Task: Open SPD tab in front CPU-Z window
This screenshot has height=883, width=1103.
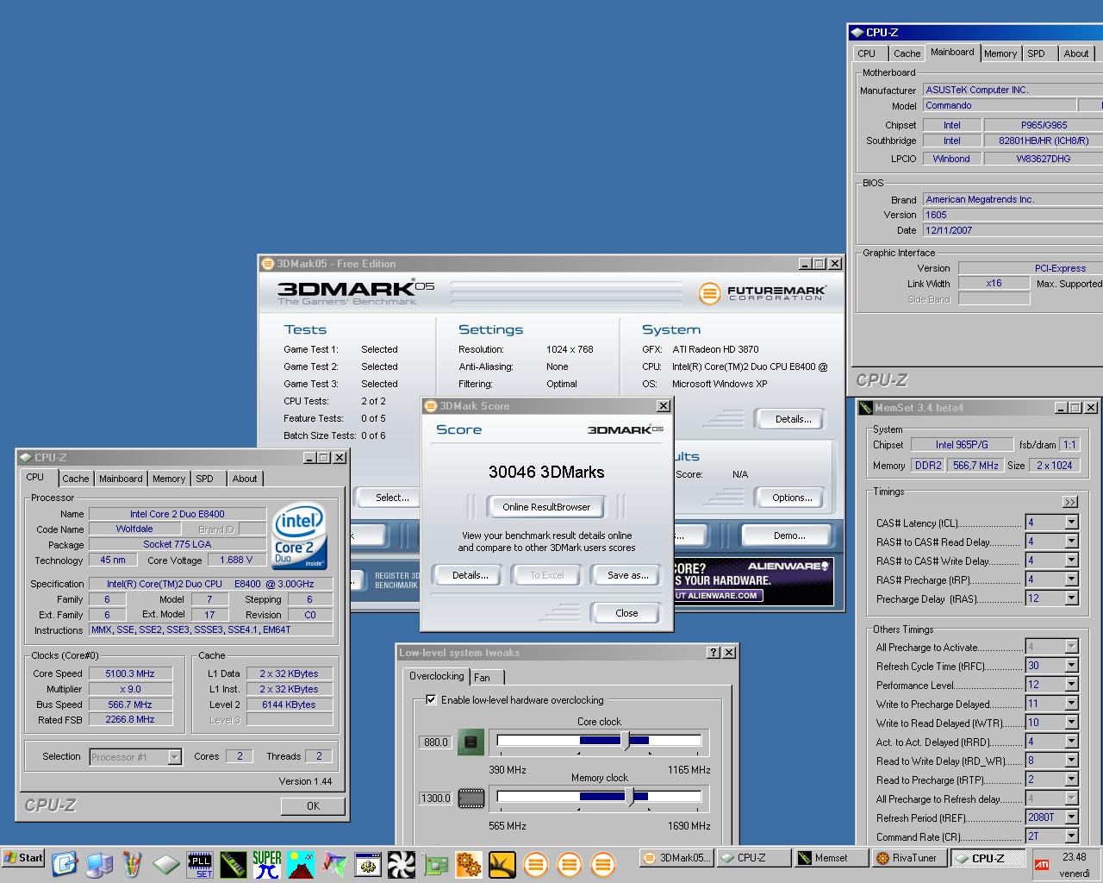Action: 204,479
